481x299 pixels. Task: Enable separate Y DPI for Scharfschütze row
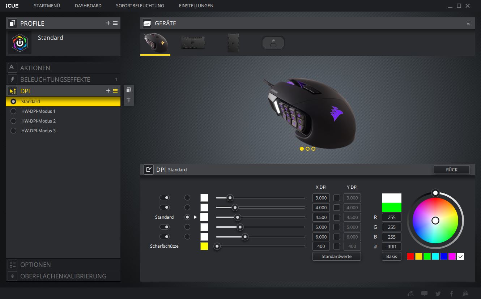(337, 247)
